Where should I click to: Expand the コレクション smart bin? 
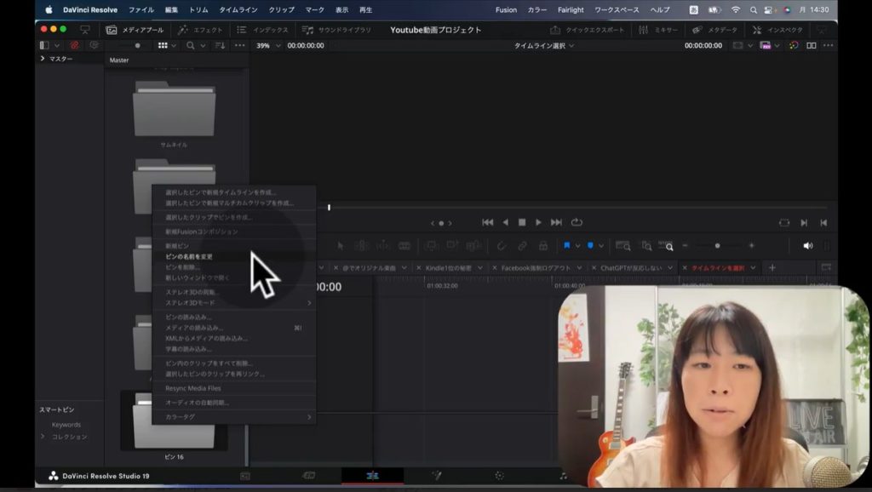click(x=43, y=437)
